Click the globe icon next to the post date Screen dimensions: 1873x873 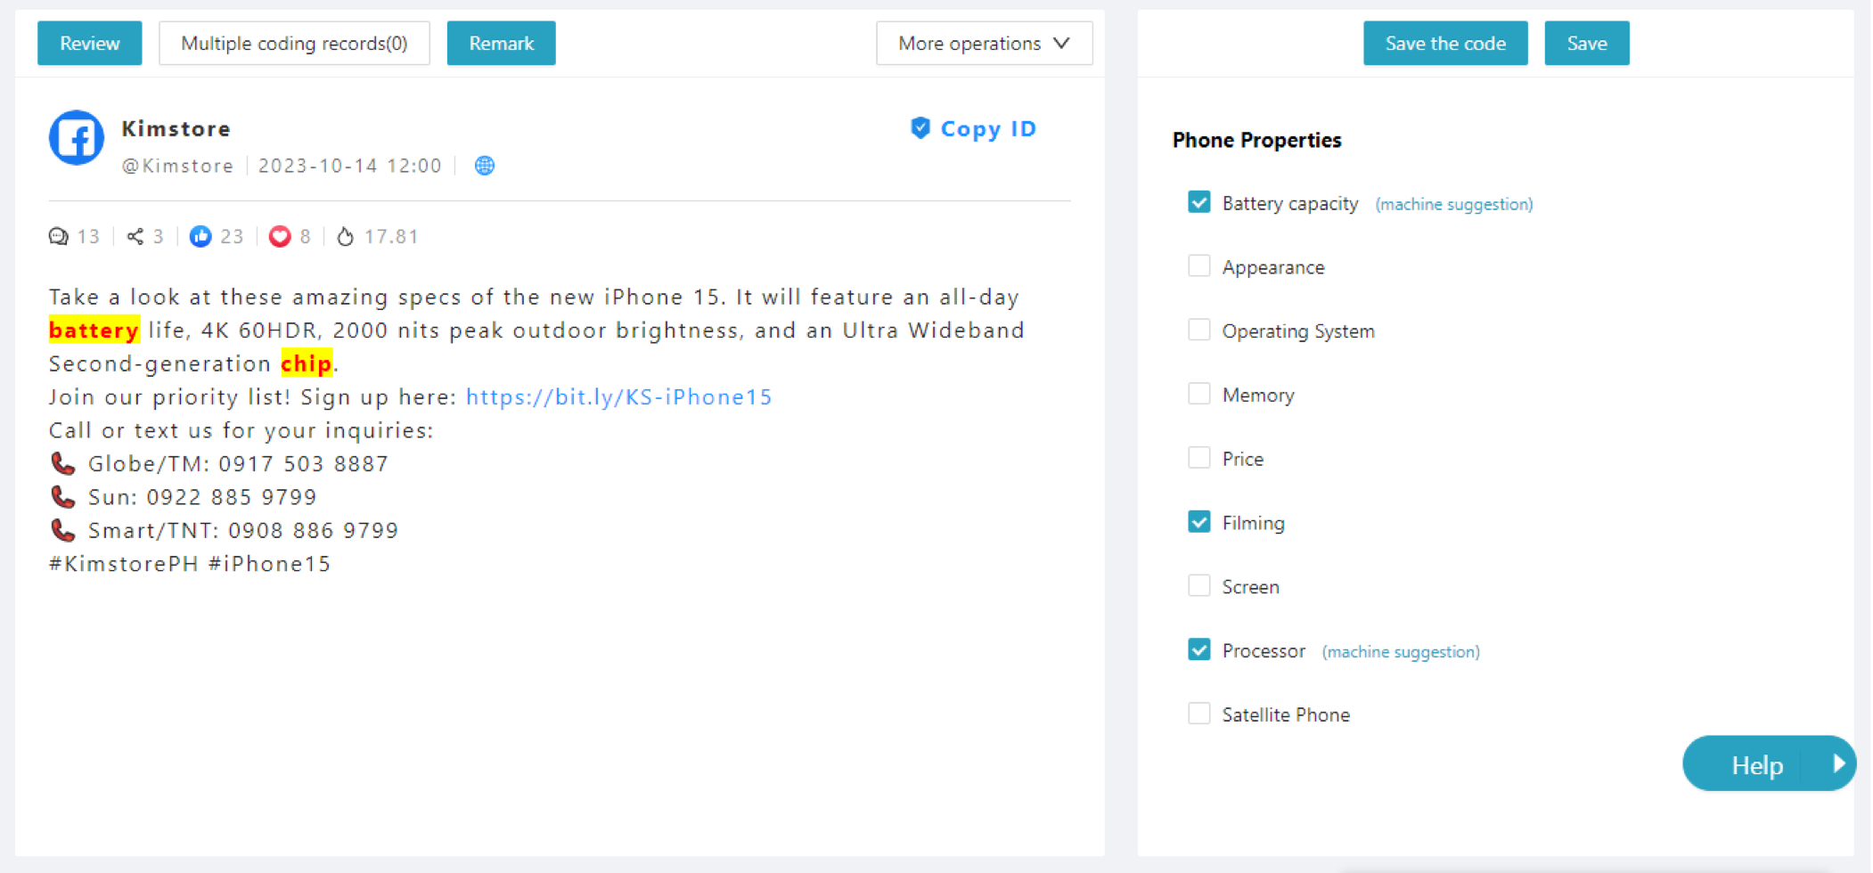point(485,166)
